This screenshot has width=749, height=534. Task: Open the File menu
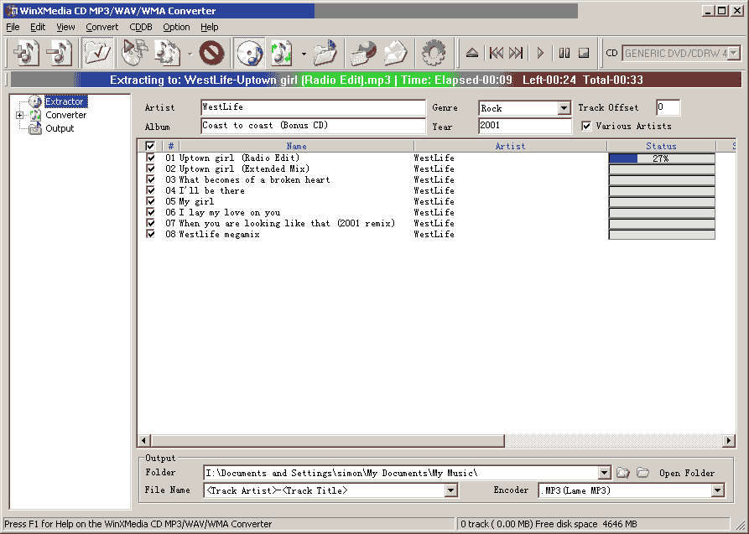[x=13, y=27]
